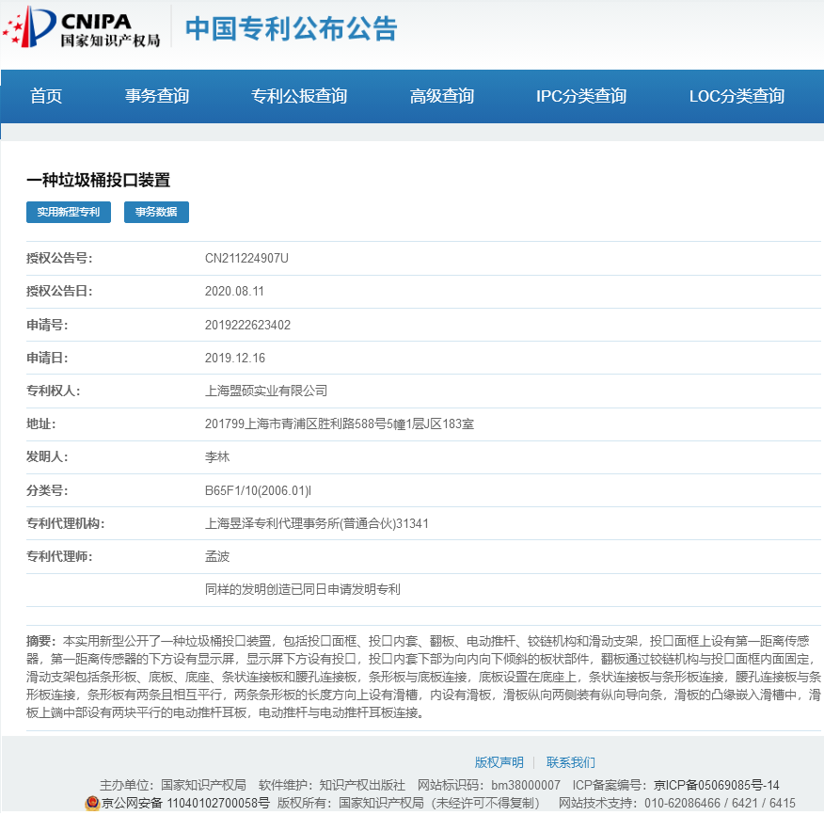Open the 事务查询 menu item
The image size is (824, 815).
157,96
